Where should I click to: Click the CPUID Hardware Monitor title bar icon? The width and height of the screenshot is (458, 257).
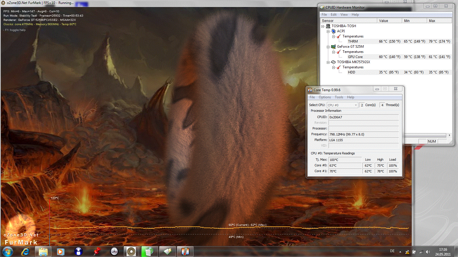point(322,7)
